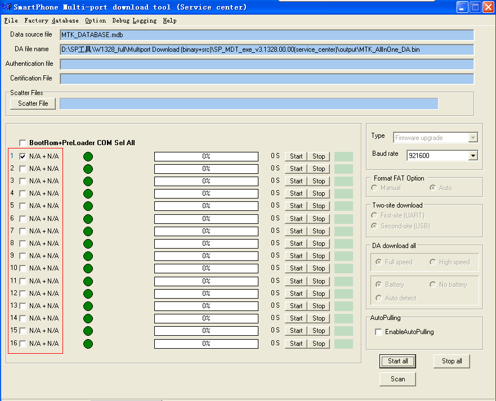Click the Scan button

(397, 379)
